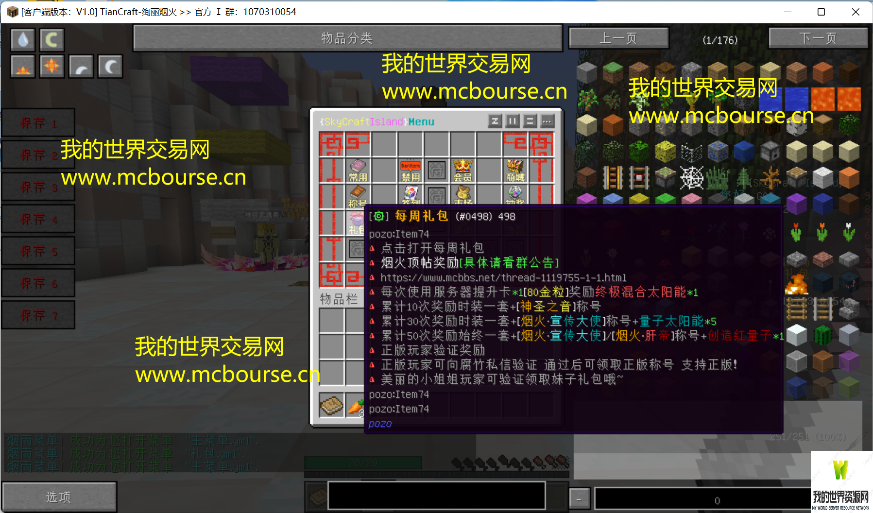Pick the gold ore block
Screen dimensions: 873x513
pos(666,125)
